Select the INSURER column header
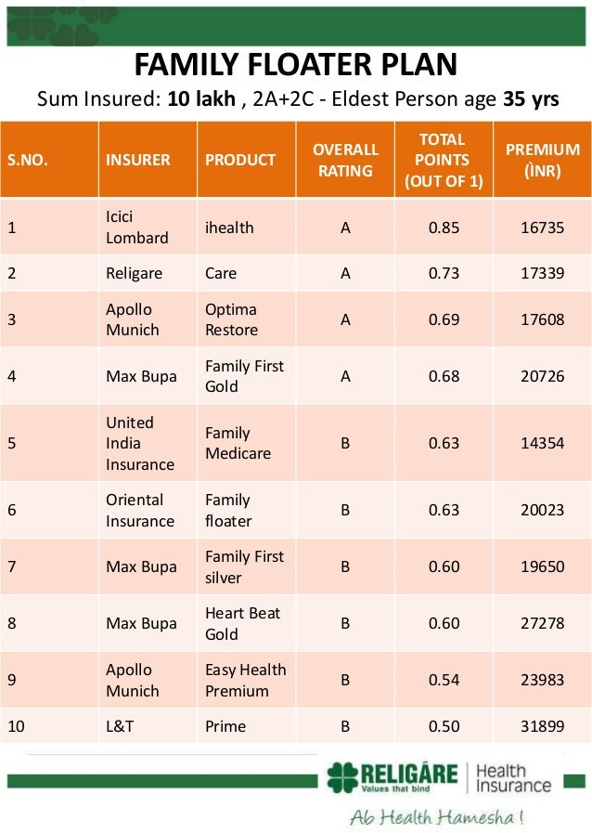The width and height of the screenshot is (592, 833). tap(137, 160)
